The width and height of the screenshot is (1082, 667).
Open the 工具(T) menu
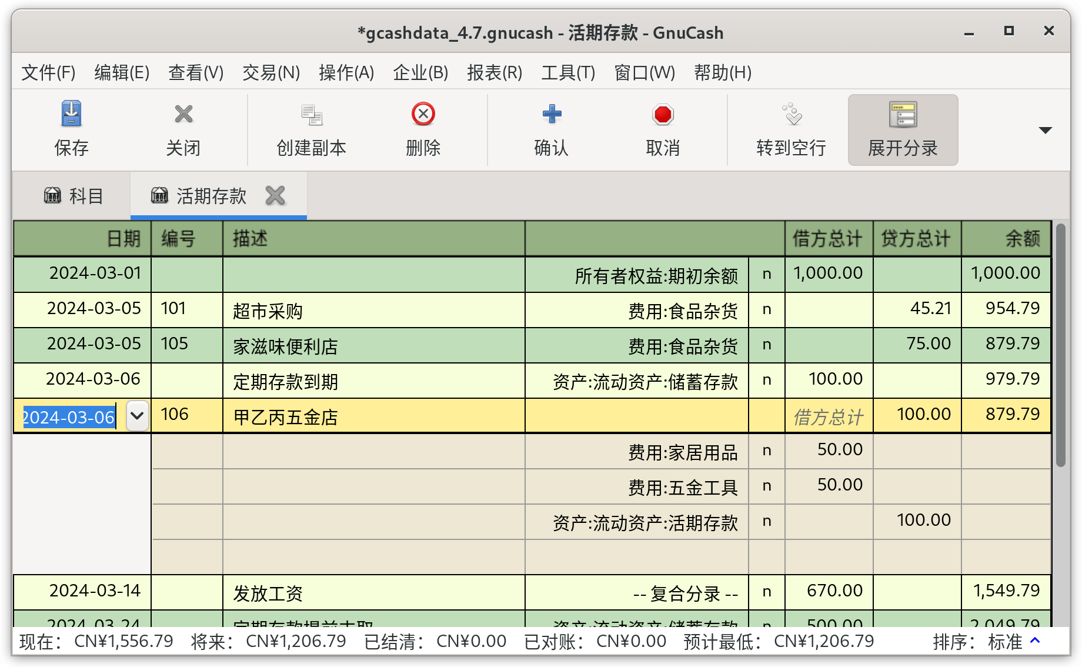coord(568,72)
